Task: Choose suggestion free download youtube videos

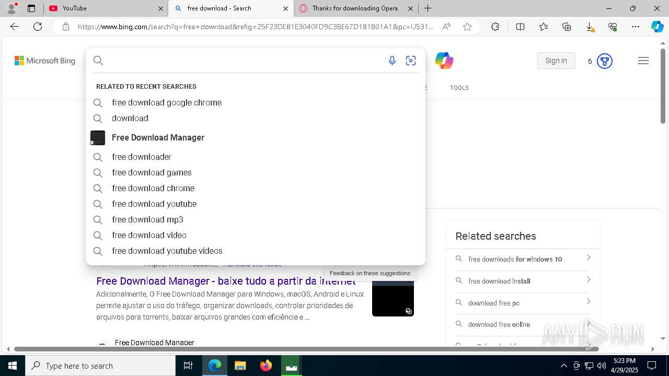Action: tap(256, 251)
